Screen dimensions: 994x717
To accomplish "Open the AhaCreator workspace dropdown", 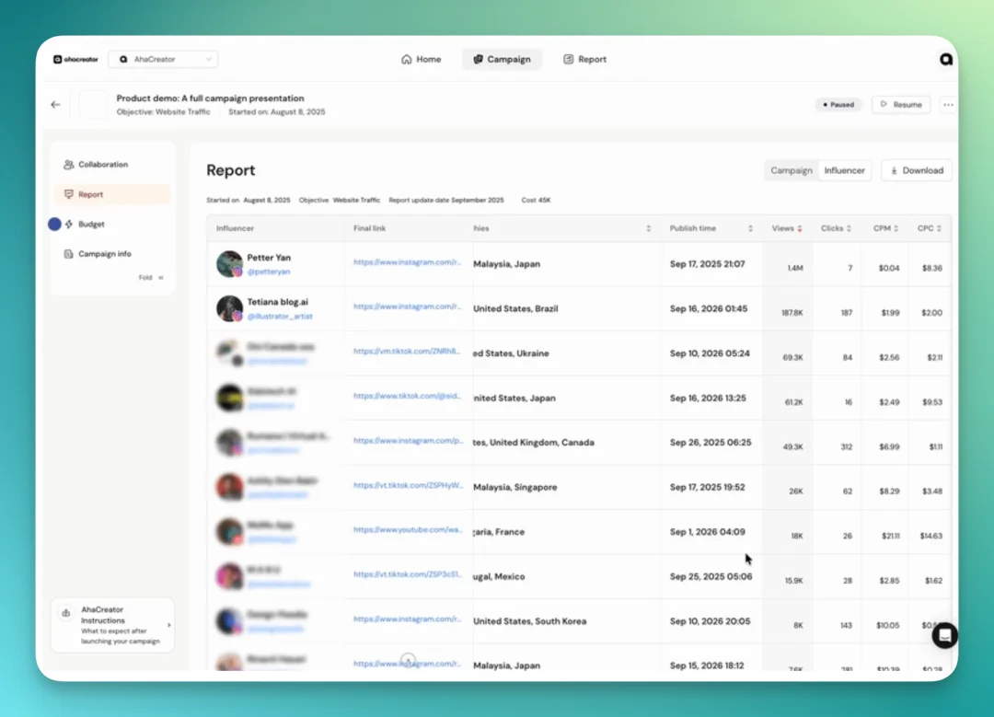I will pos(163,59).
